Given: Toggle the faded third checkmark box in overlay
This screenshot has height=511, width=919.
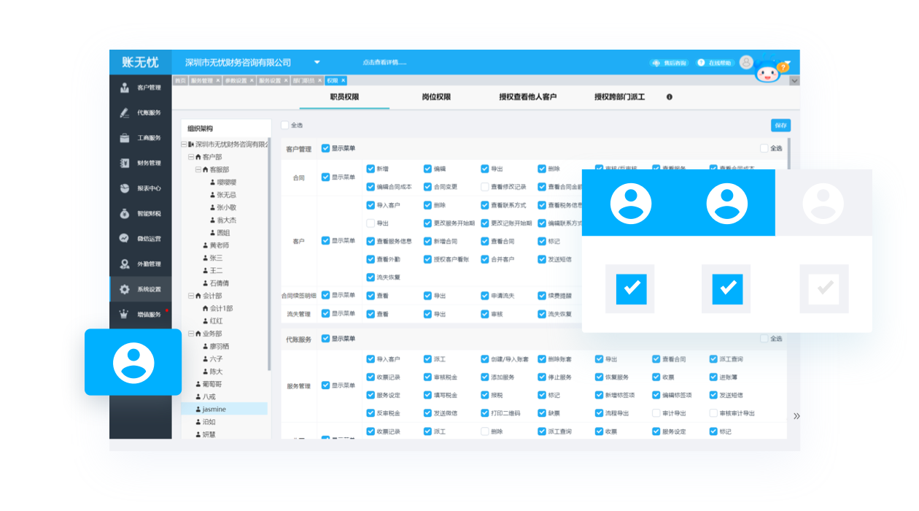Looking at the screenshot, I should 824,289.
